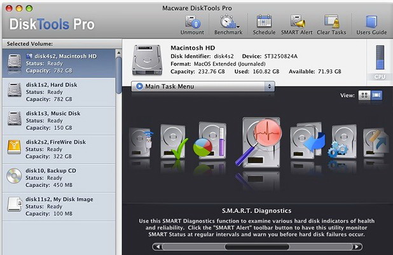Click the SMART Alert toolbar icon
The width and height of the screenshot is (393, 255).
297,23
